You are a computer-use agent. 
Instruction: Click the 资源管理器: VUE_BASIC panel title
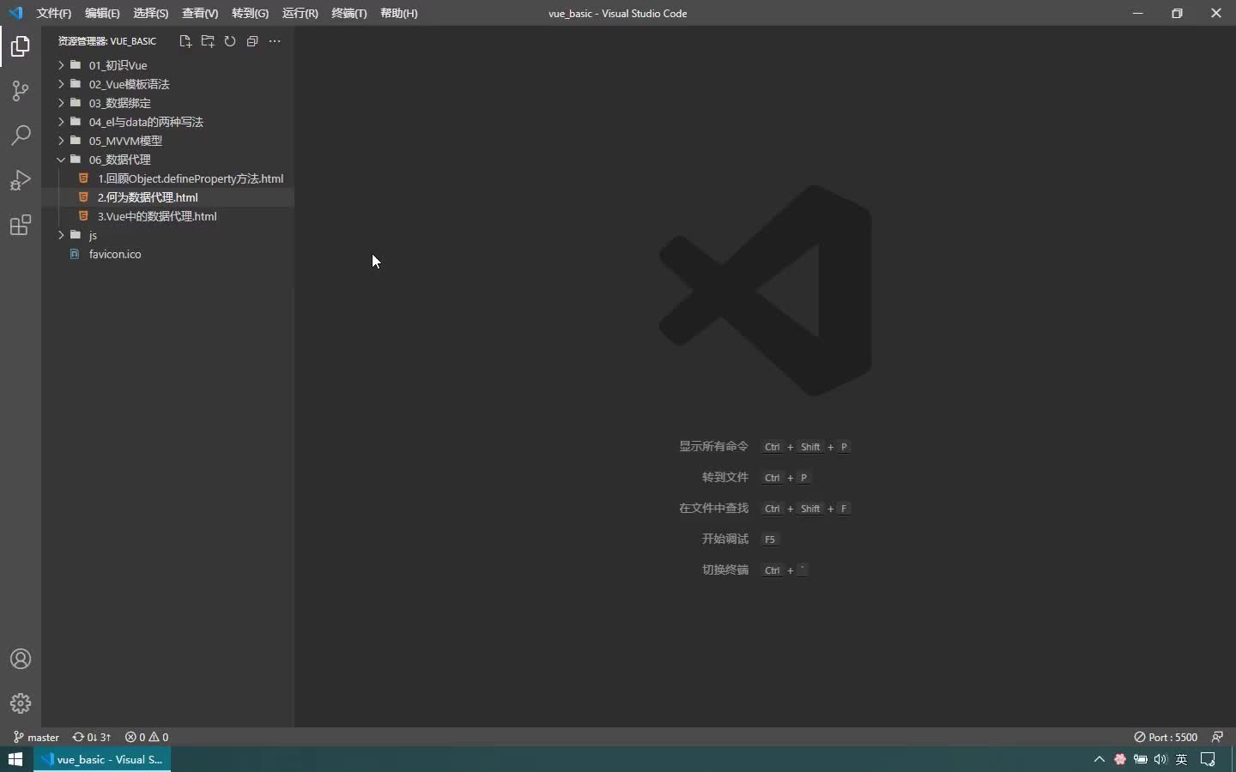[x=107, y=41]
